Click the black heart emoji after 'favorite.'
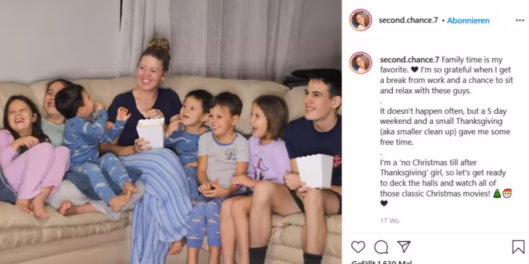 [x=415, y=70]
